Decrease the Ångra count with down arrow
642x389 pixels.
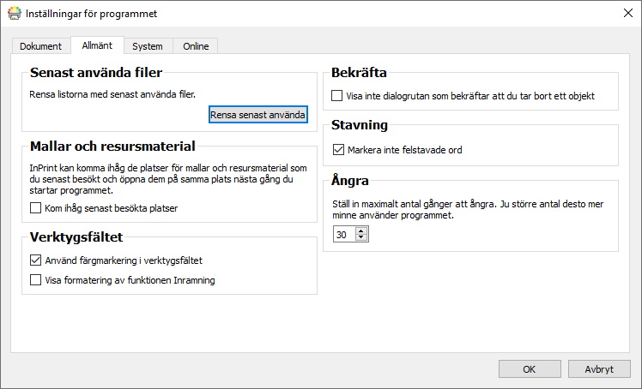[360, 238]
